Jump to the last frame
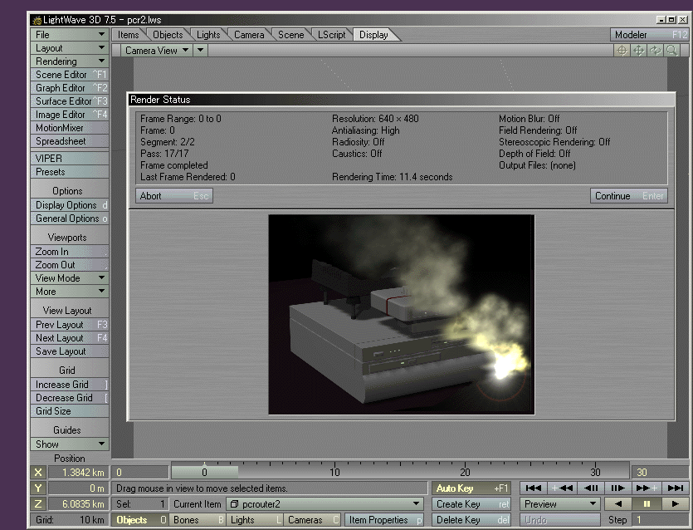 click(x=676, y=488)
